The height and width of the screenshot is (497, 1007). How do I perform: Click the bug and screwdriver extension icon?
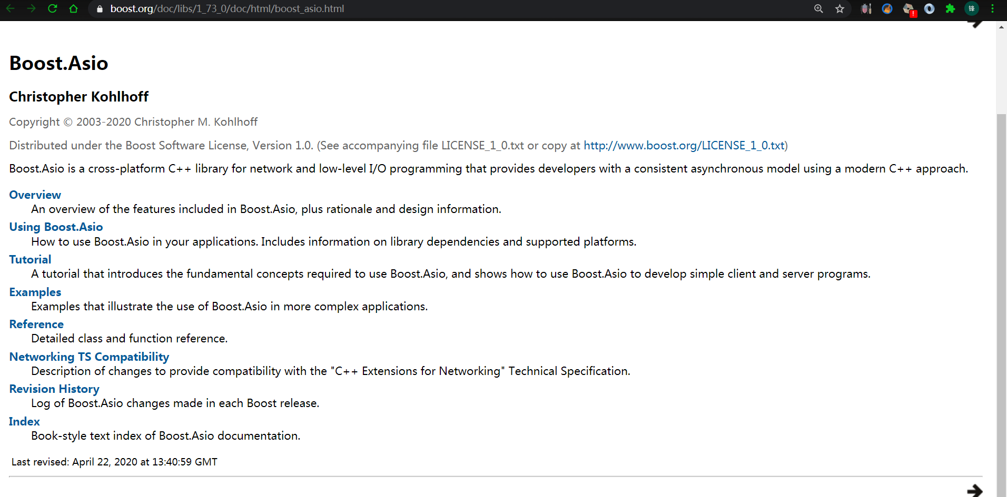pos(866,8)
